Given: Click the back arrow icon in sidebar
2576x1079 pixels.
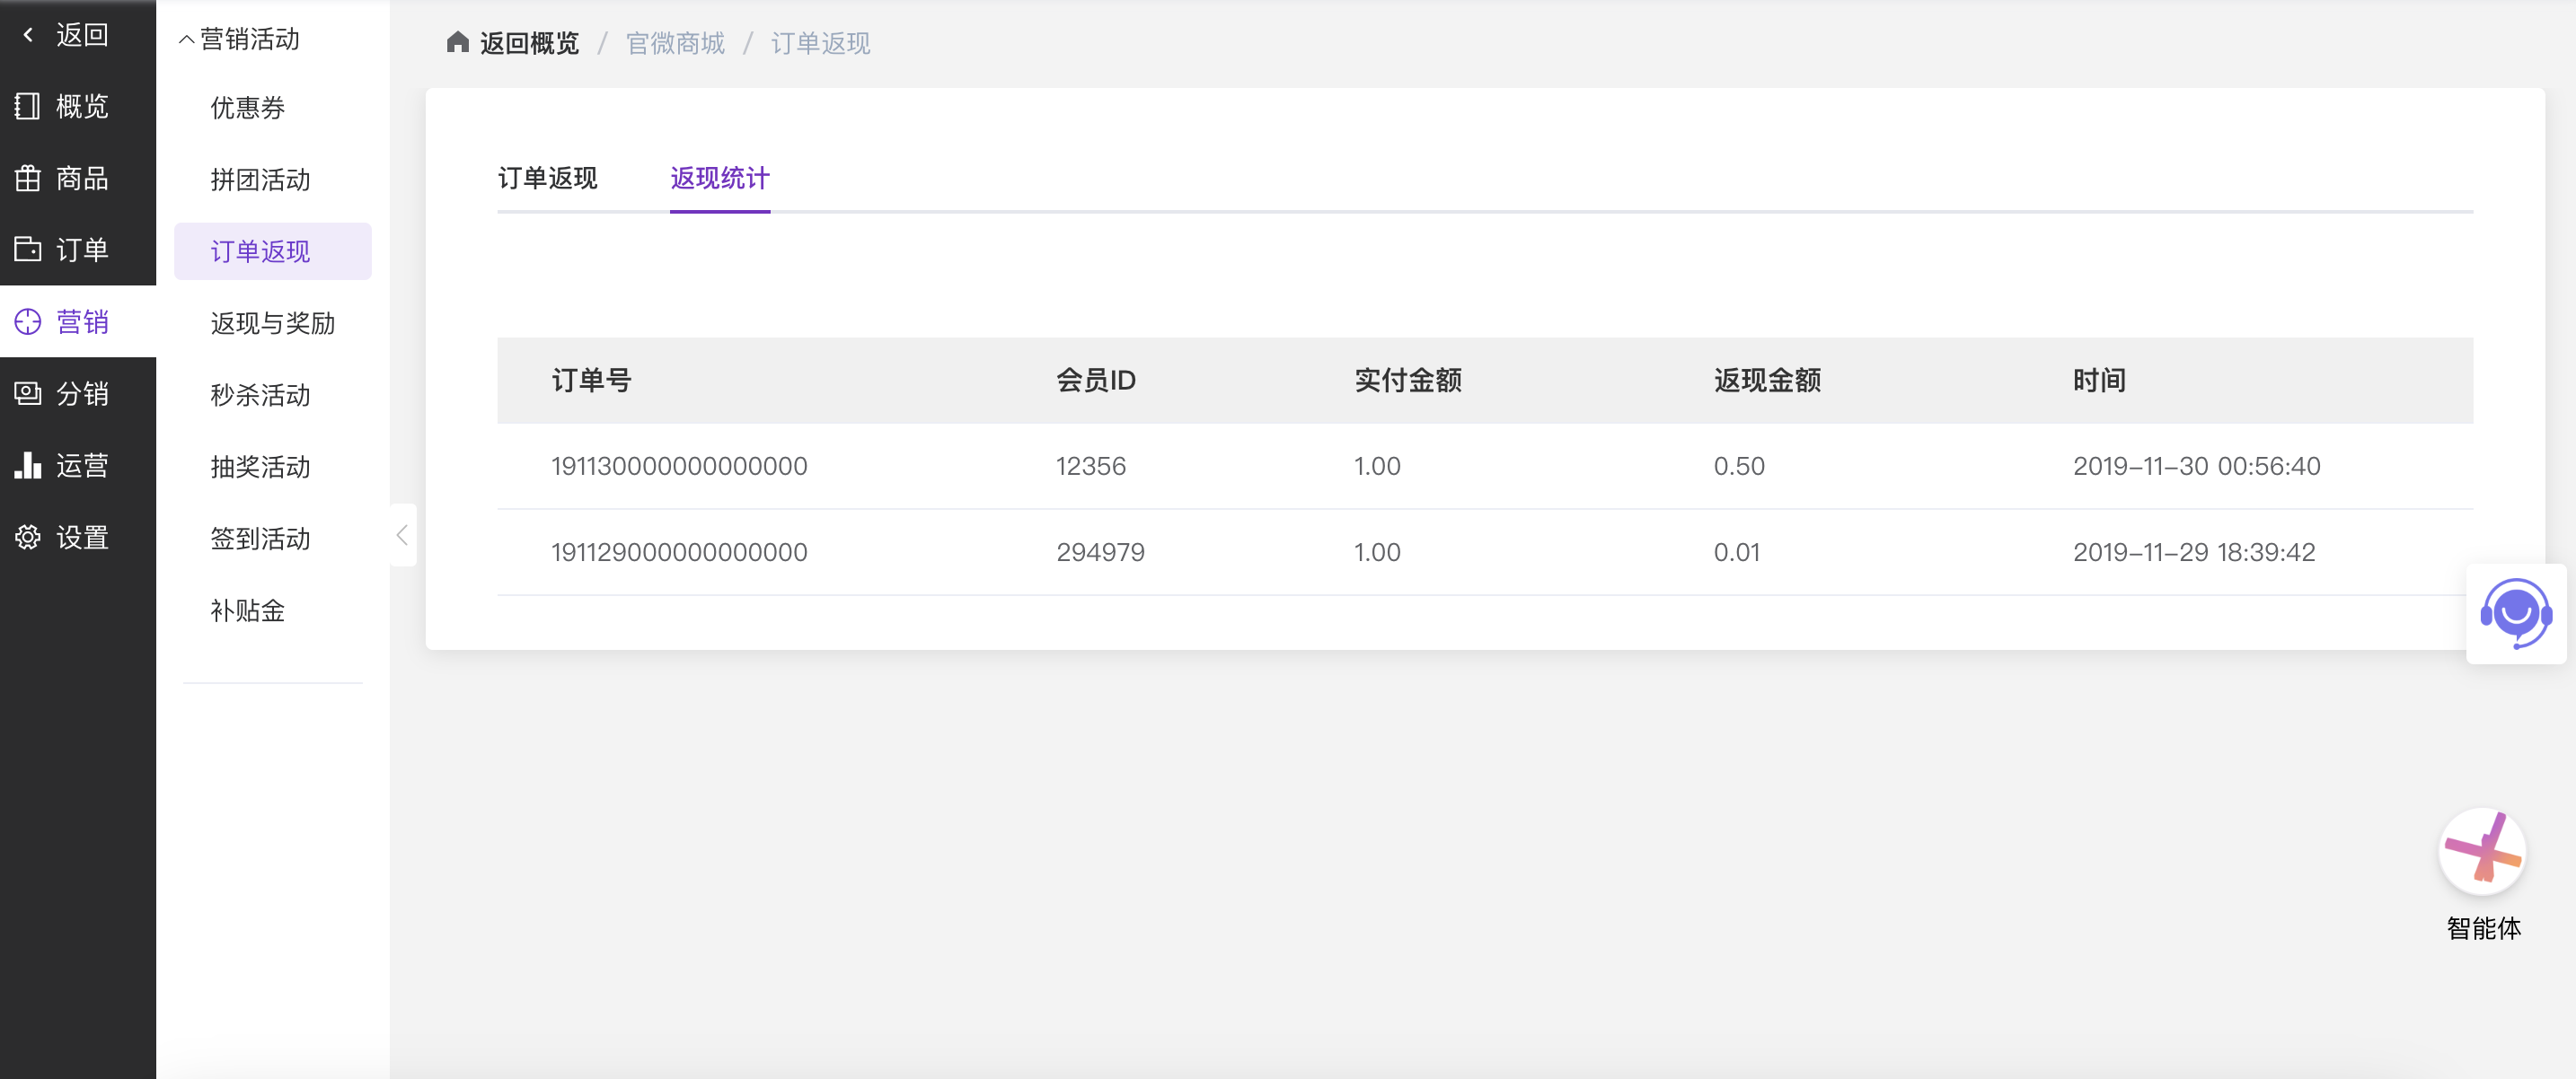Looking at the screenshot, I should pyautogui.click(x=28, y=35).
